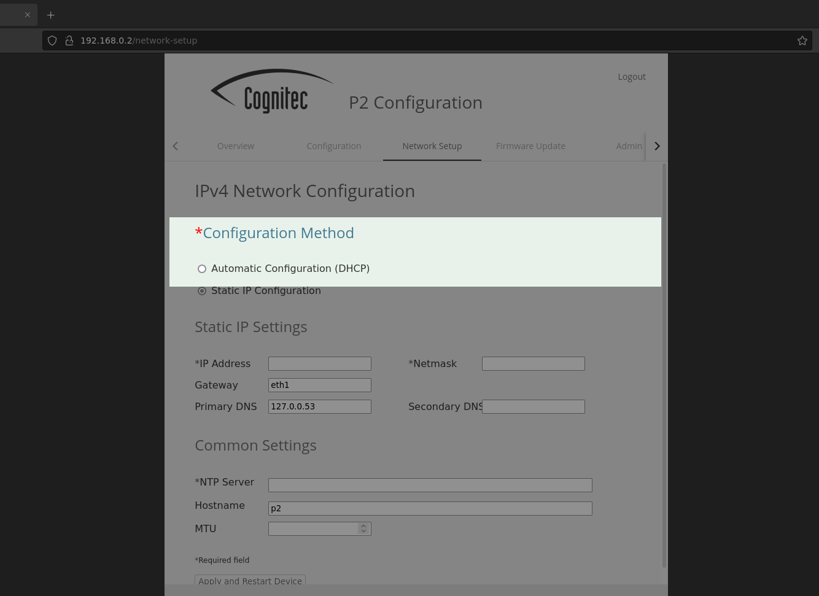The height and width of the screenshot is (596, 819).
Task: Click the Gateway field containing eth1
Action: pyautogui.click(x=320, y=385)
